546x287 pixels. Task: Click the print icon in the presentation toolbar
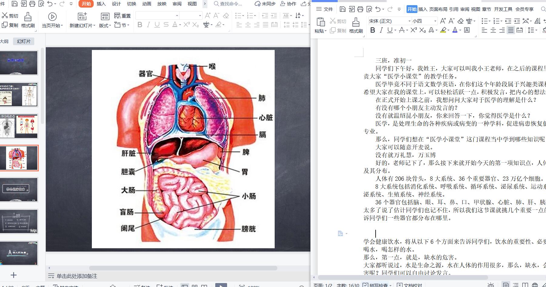[x=32, y=4]
